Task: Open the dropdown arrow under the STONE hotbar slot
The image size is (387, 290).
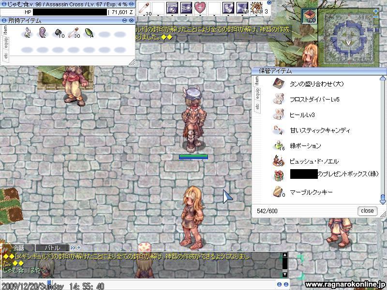Action: click(x=172, y=15)
